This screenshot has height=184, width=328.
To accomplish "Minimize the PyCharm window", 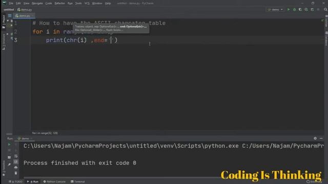I will coord(302,3).
